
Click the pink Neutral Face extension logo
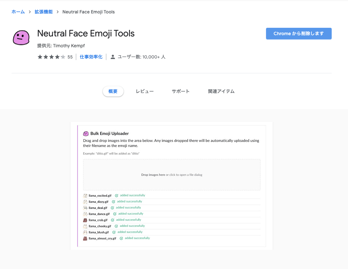(21, 38)
